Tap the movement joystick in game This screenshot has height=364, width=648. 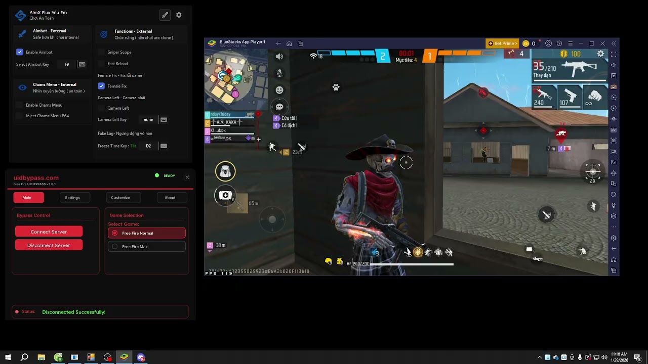[x=272, y=219]
